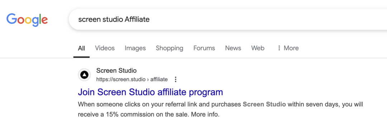Click the bold Screen Studio snippet text
387x139 pixels.
(264, 105)
